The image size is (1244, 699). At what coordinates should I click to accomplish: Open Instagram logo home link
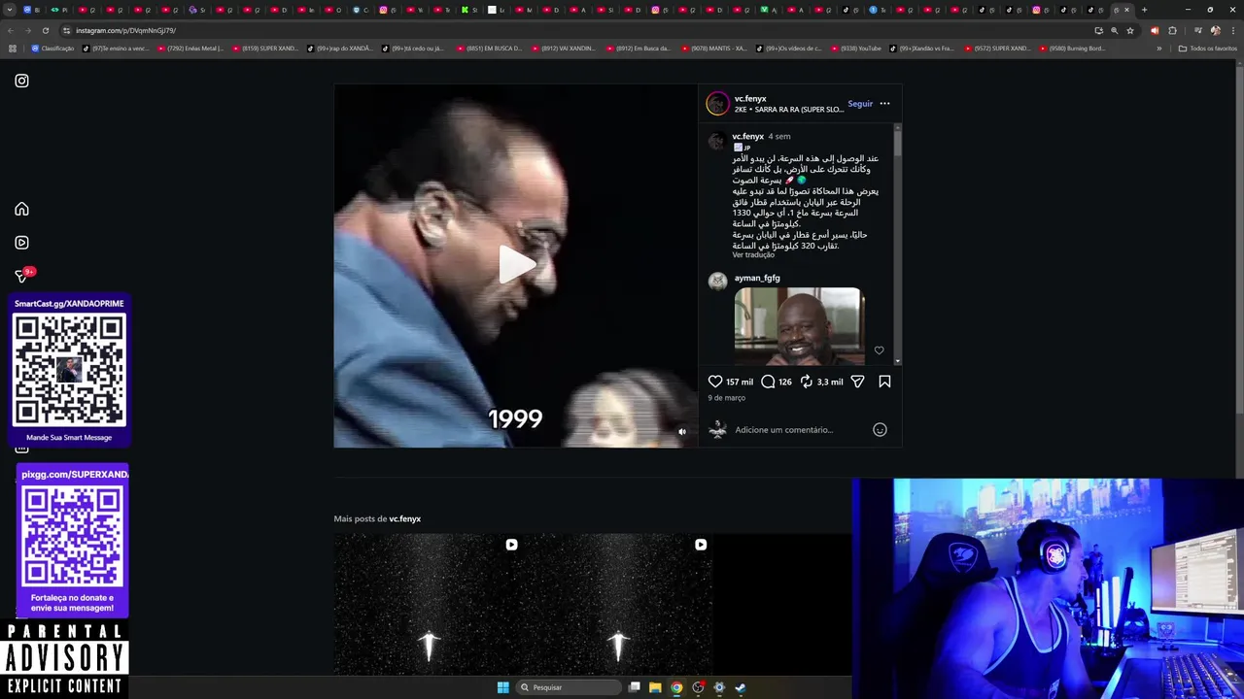[x=21, y=81]
